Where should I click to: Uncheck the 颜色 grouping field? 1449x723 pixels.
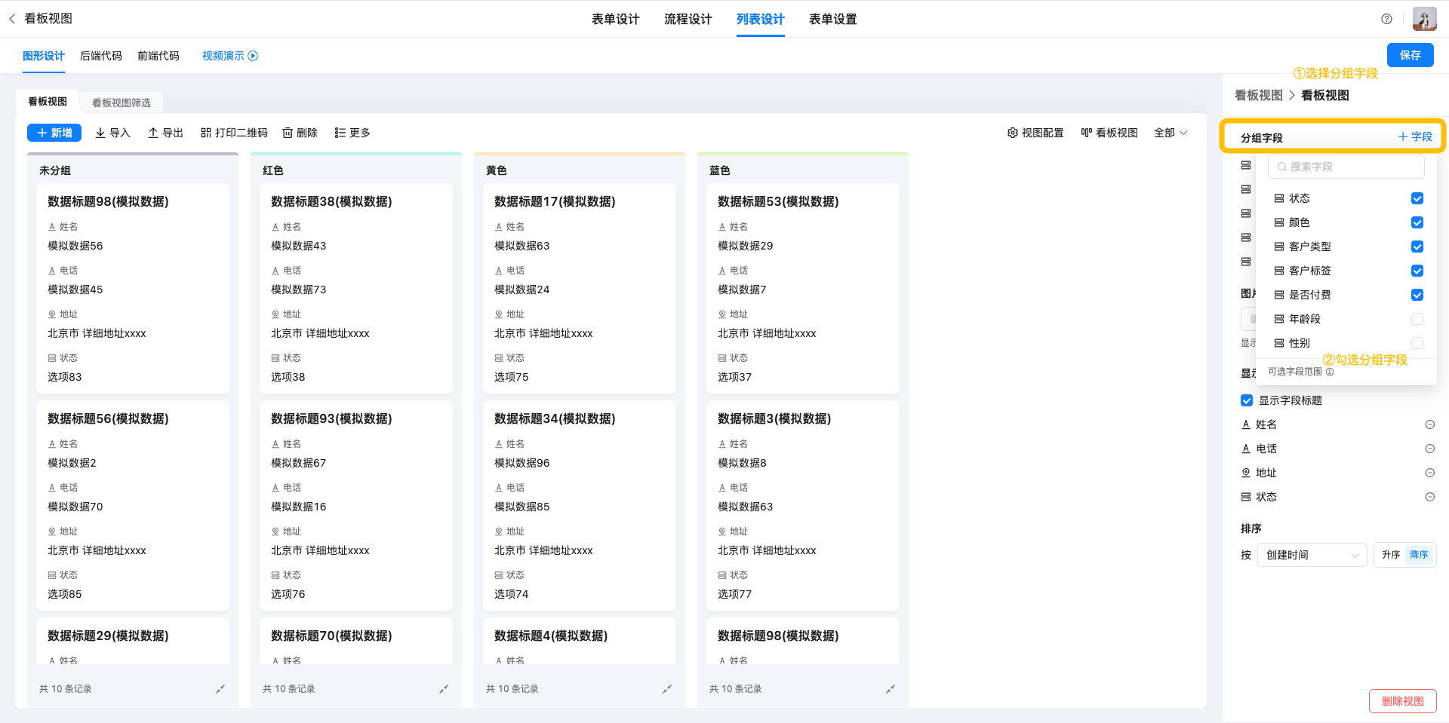(1417, 222)
